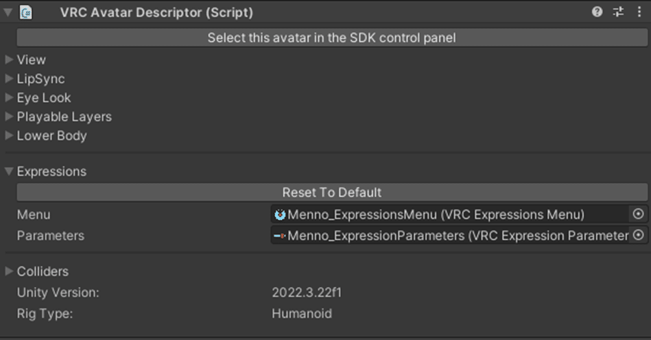
Task: Expand the Eye Look section
Action: (9, 98)
